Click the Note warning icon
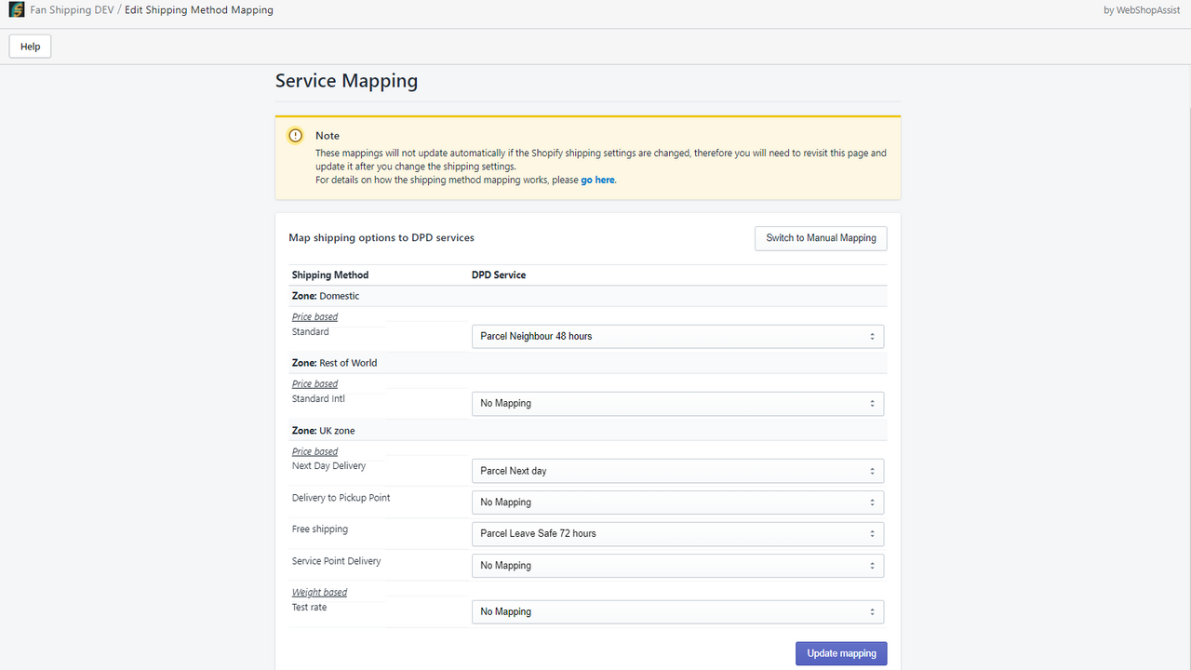Screen dimensions: 1191x670 pos(295,135)
